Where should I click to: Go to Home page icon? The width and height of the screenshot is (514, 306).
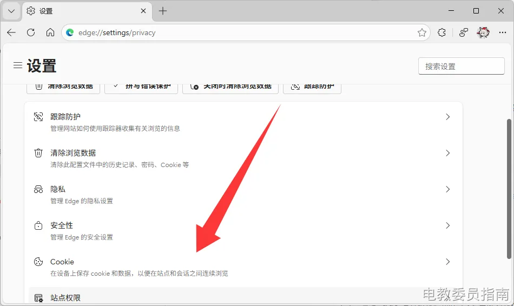(50, 32)
